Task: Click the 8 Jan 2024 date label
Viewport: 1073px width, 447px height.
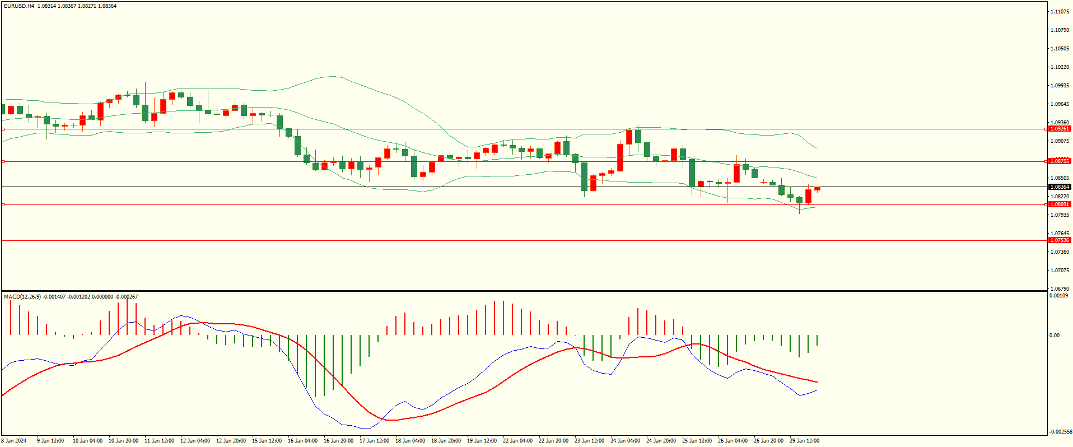Action: click(14, 441)
